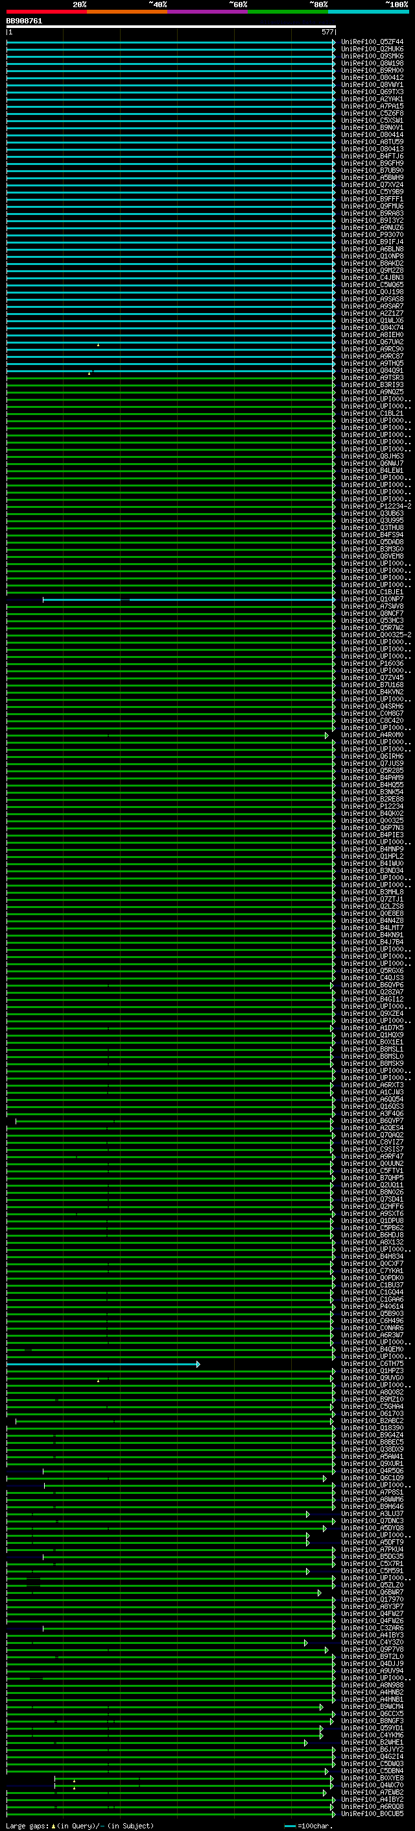Open the UniRef100_Q5ZF44 hit label
The image size is (415, 1831).
(x=372, y=42)
